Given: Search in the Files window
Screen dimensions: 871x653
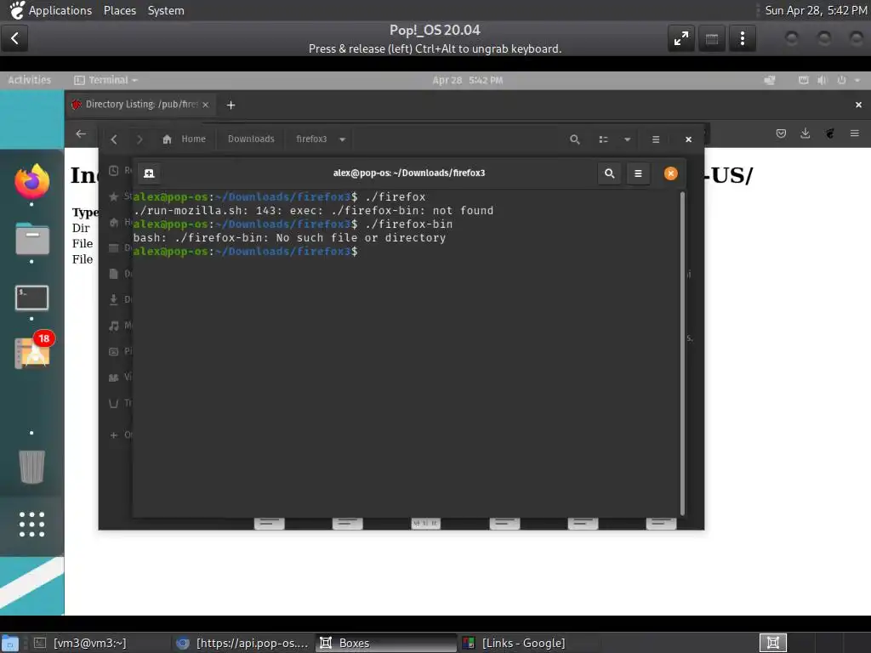Looking at the screenshot, I should [x=575, y=139].
